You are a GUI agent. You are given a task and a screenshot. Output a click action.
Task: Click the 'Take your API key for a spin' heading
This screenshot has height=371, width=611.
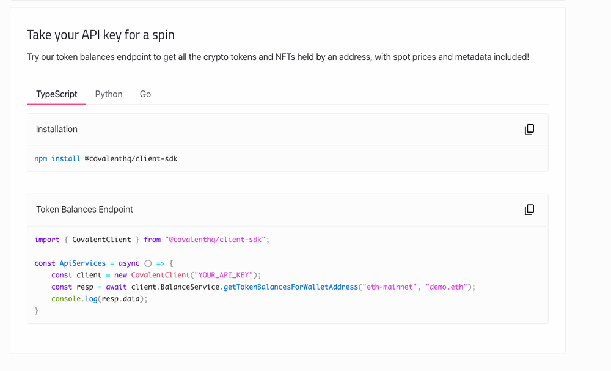[x=101, y=35]
